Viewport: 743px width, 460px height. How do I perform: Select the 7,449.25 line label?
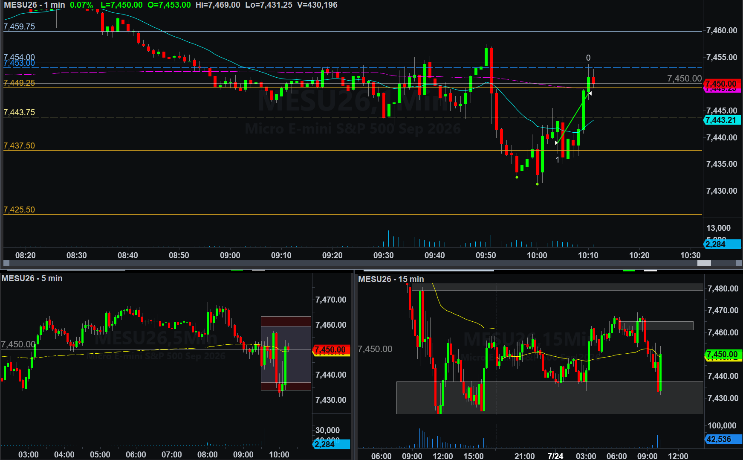tap(19, 83)
